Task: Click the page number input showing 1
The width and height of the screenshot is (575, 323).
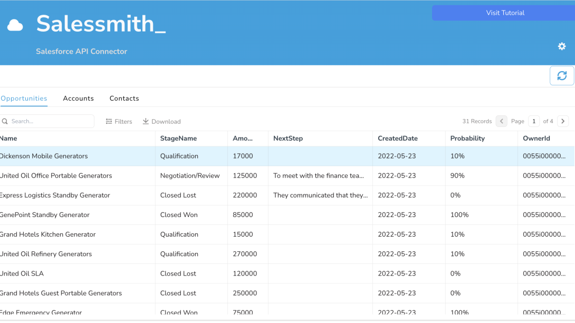Action: pyautogui.click(x=533, y=121)
